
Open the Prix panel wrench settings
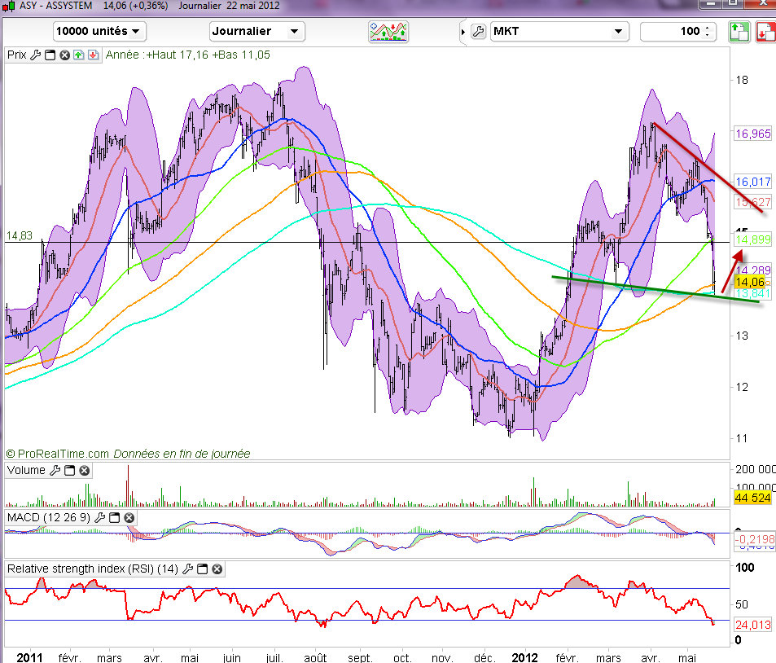pyautogui.click(x=34, y=55)
